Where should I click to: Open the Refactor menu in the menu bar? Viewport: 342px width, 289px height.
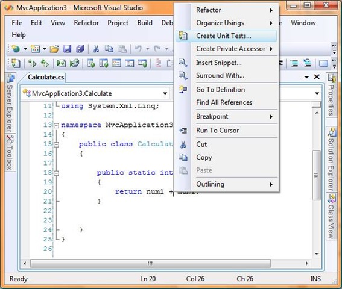tap(86, 23)
